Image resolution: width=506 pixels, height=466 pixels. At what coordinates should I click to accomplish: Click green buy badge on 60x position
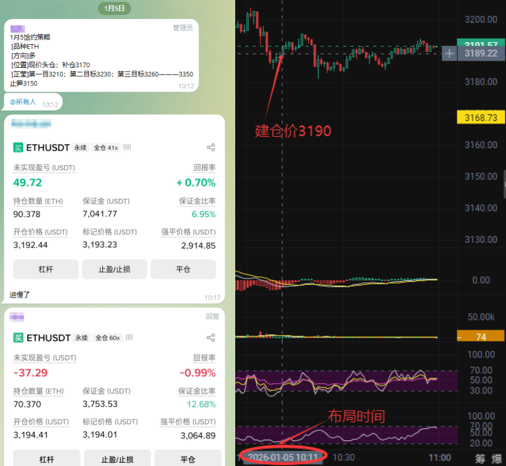coord(18,338)
